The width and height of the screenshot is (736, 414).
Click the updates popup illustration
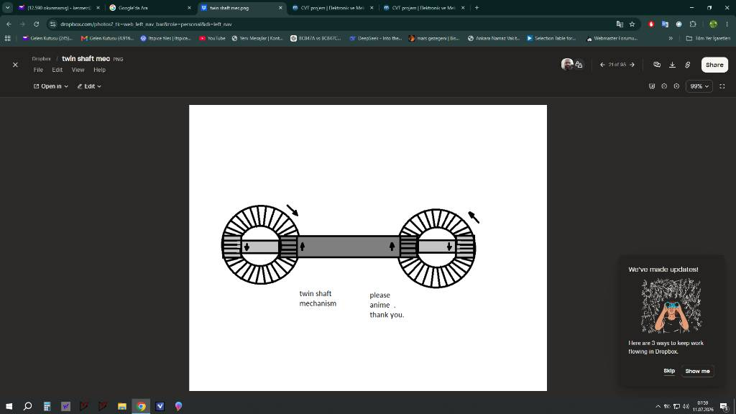[x=671, y=305]
